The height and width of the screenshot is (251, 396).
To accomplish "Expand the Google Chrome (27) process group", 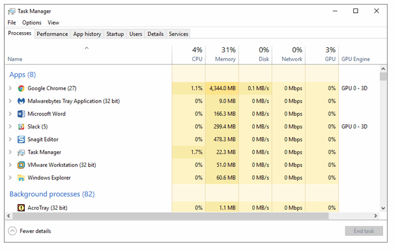I will click(10, 88).
